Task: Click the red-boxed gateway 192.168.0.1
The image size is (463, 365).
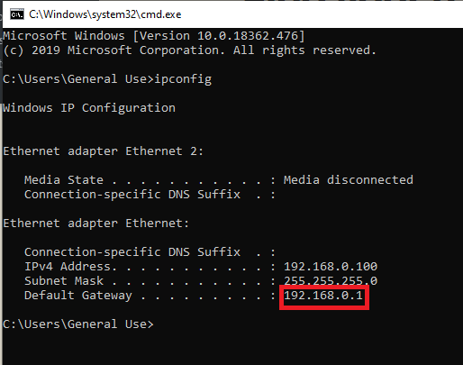Action: click(x=323, y=296)
